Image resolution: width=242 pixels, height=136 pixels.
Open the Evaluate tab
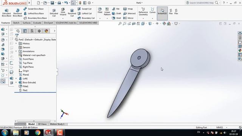click(x=37, y=23)
